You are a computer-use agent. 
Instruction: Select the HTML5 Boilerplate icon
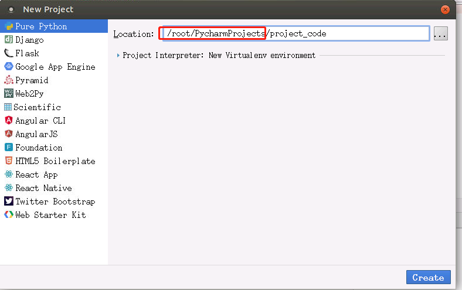(9, 161)
